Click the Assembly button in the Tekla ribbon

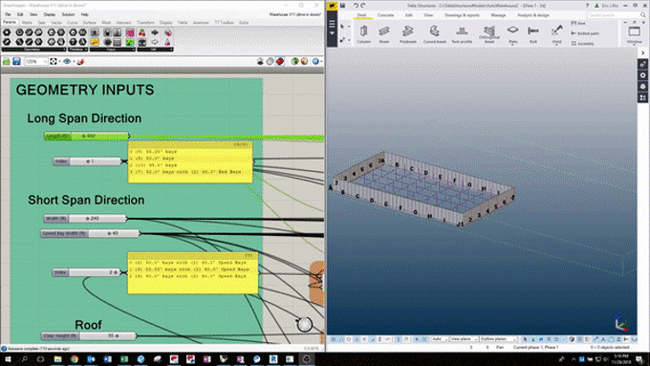582,44
